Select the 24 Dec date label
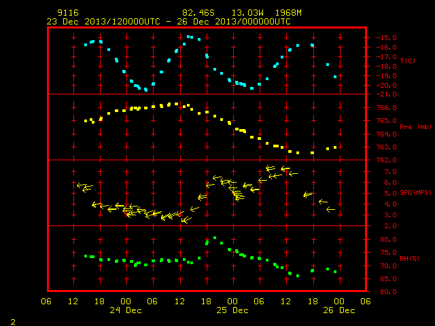The image size is (435, 326). coord(126,310)
